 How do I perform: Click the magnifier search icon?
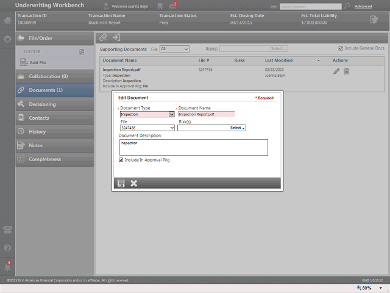click(x=347, y=6)
